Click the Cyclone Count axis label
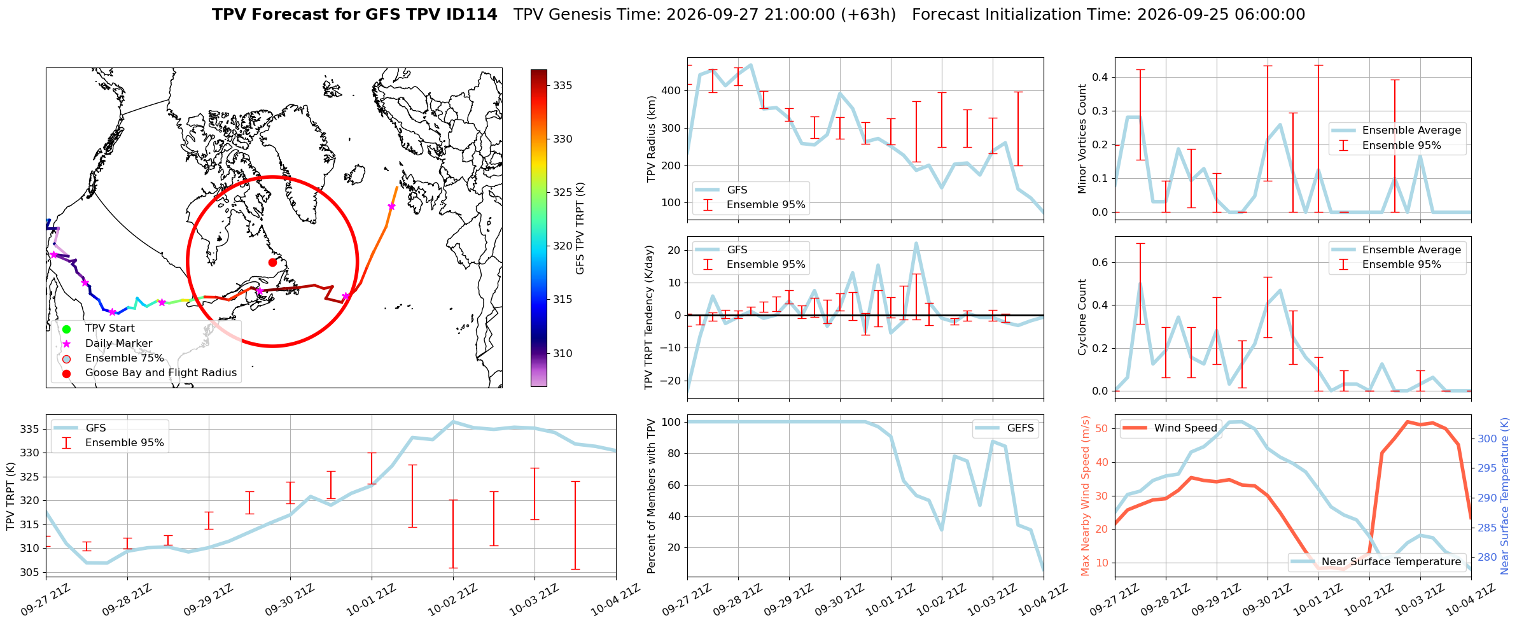Image resolution: width=1517 pixels, height=625 pixels. [x=1082, y=317]
